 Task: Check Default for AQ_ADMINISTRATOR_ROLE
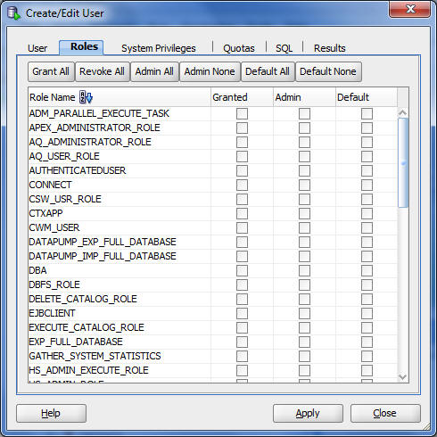point(367,143)
